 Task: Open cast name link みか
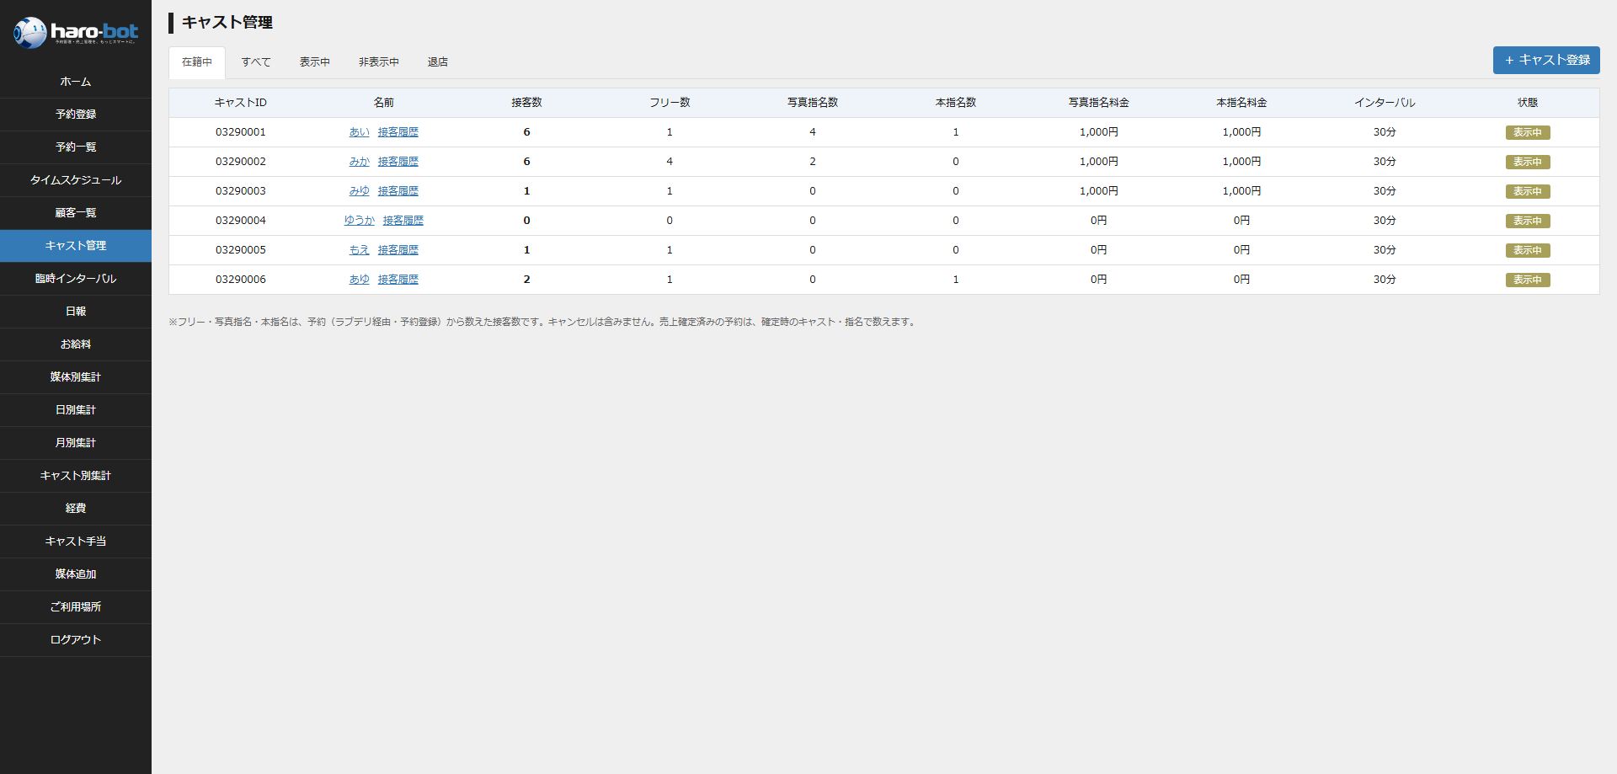click(x=360, y=162)
